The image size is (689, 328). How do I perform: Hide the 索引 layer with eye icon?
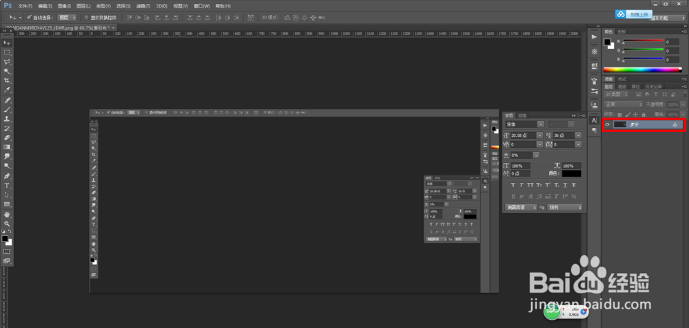607,125
